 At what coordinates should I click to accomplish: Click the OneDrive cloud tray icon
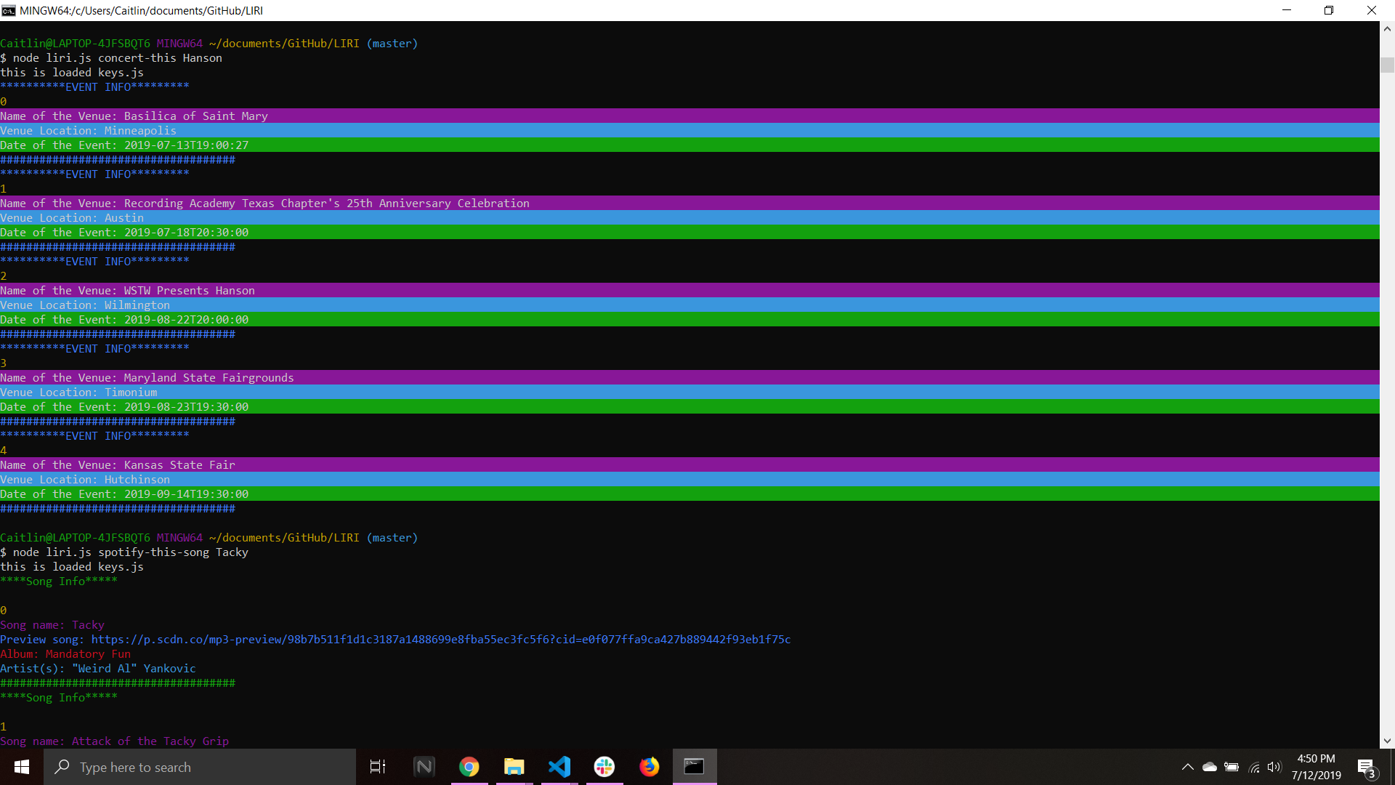click(1210, 767)
